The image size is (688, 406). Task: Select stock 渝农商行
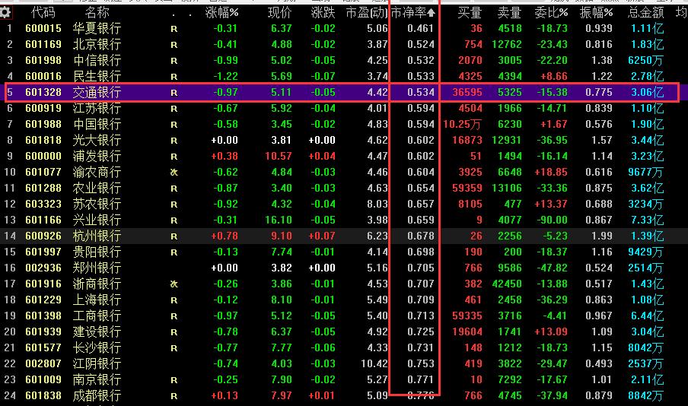pos(97,173)
